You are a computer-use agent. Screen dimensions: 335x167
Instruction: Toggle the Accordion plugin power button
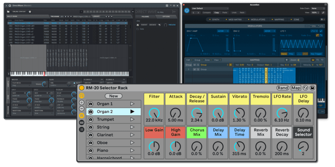click(187, 10)
